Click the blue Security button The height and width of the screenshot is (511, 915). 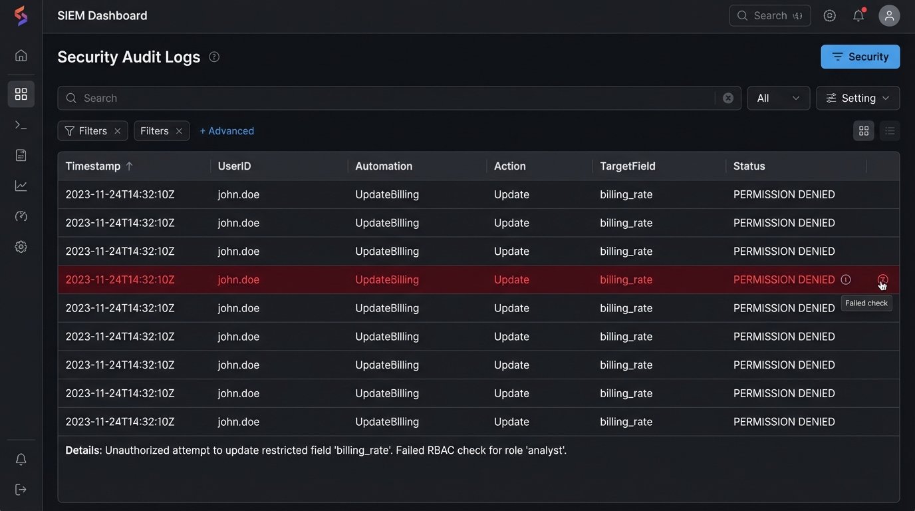[860, 57]
